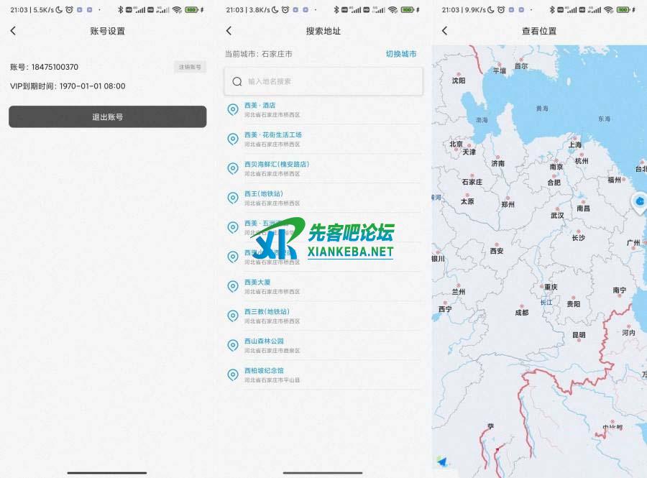Viewport: 647px width, 478px height.
Task: Select the 西美·花街生活工场 address result
Action: [273, 139]
